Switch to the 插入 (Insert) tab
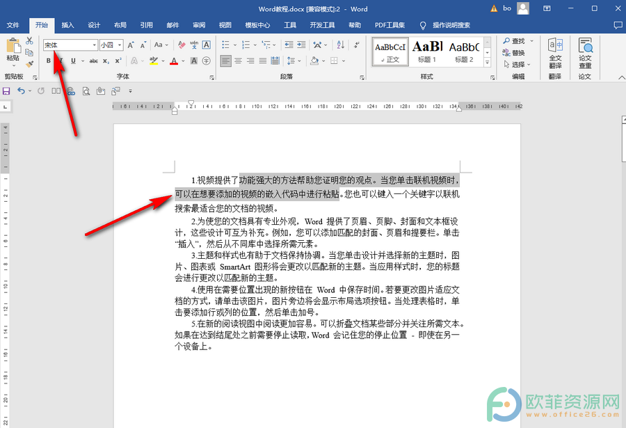This screenshot has width=626, height=428. [x=68, y=25]
